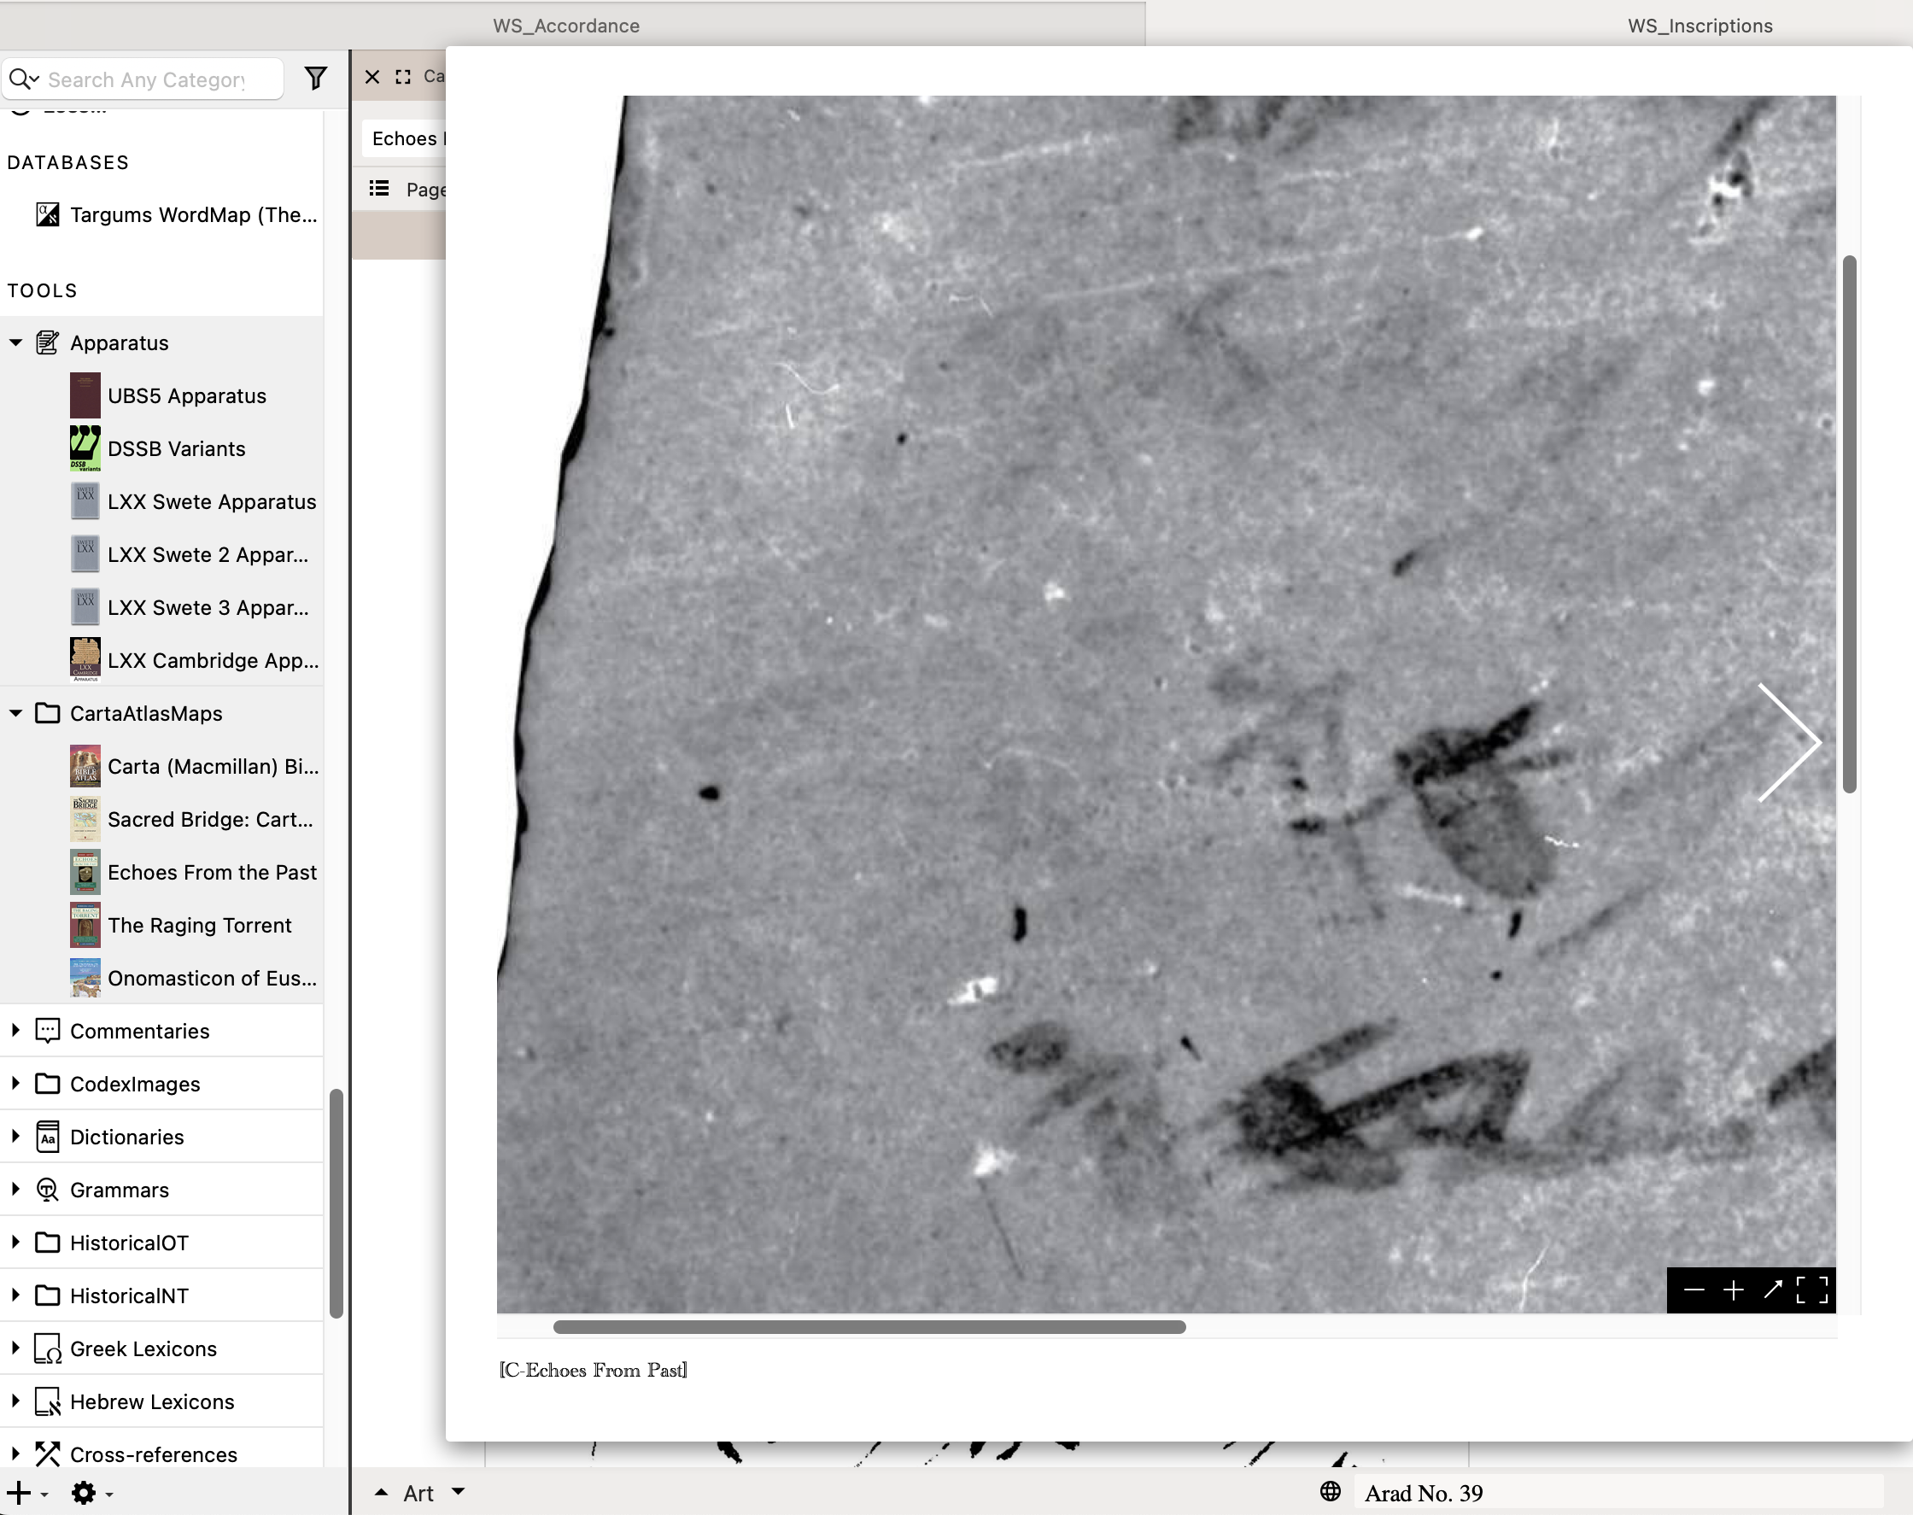Click the horizontal image scrollbar

pos(869,1327)
